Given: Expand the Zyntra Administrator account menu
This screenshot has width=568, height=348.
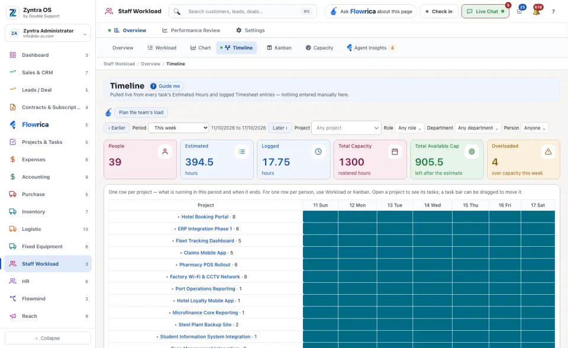Looking at the screenshot, I should 48,33.
